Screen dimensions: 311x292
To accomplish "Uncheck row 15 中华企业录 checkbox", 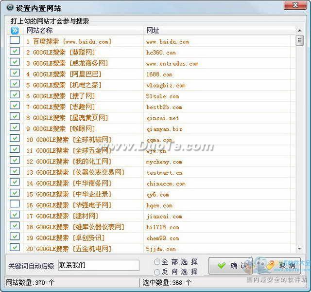I will [x=15, y=193].
